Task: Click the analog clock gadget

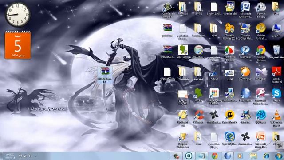Action: [x=18, y=15]
